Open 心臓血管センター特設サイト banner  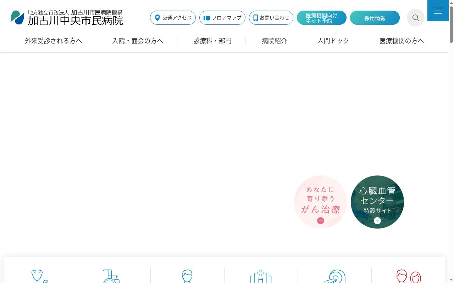[377, 202]
